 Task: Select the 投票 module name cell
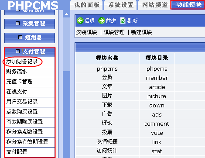click(107, 132)
